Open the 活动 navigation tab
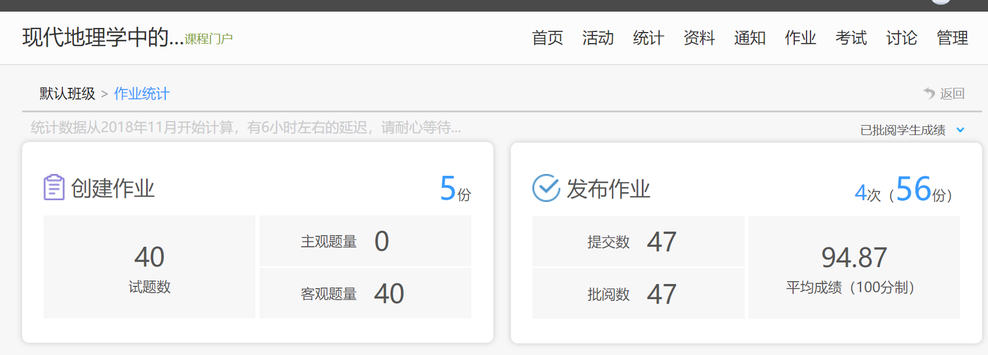This screenshot has width=988, height=355. [x=598, y=38]
